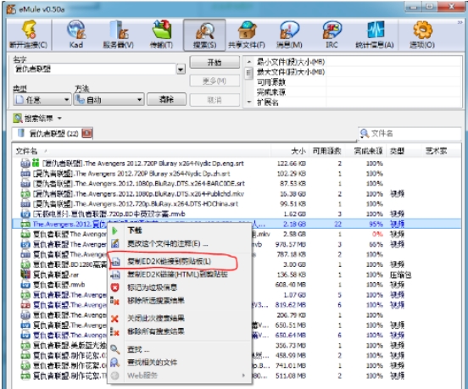Image resolution: width=468 pixels, height=389 pixels.
Task: Sort by the 完成来源 column header
Action: (365, 151)
